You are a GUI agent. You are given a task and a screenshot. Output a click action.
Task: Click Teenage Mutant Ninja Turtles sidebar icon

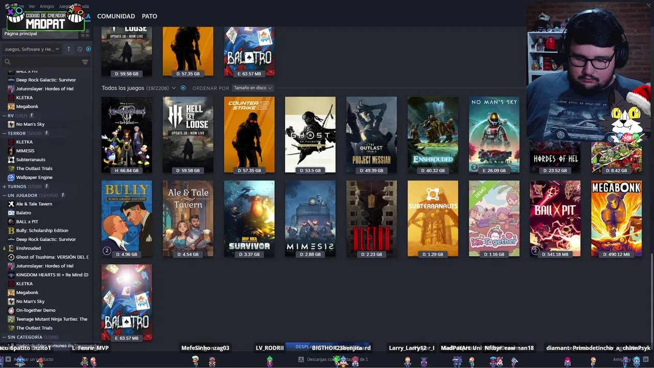coord(11,319)
